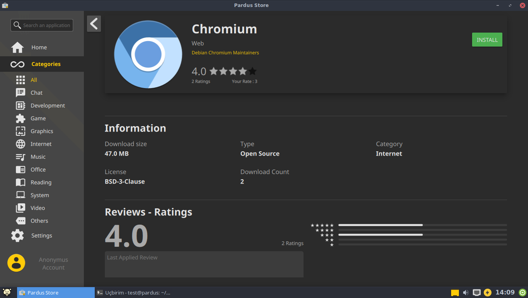Switch to the Pardus Store taskbar button

[x=56, y=293]
